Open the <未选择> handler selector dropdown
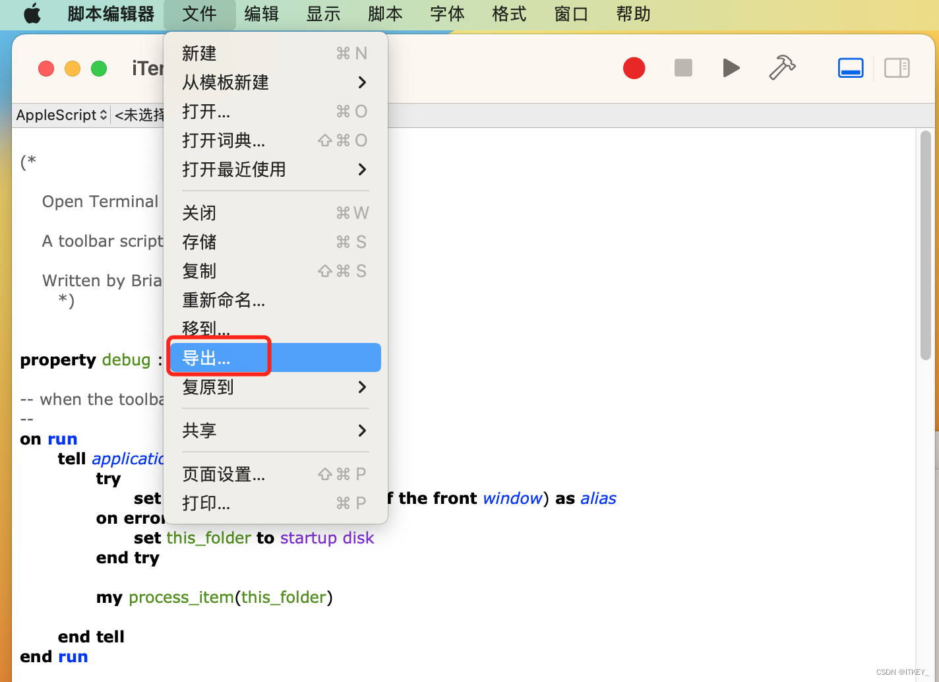The image size is (939, 682). pos(139,115)
